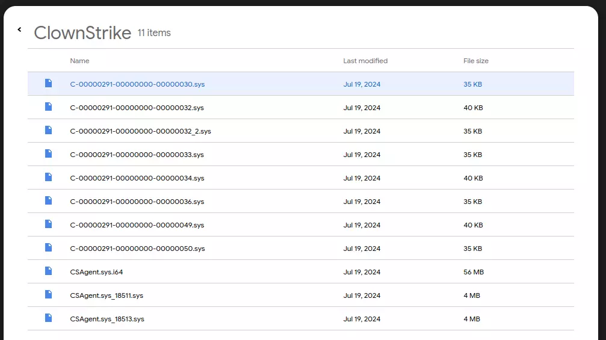This screenshot has height=340, width=606.
Task: Click the ClownStrike folder title
Action: coord(82,32)
